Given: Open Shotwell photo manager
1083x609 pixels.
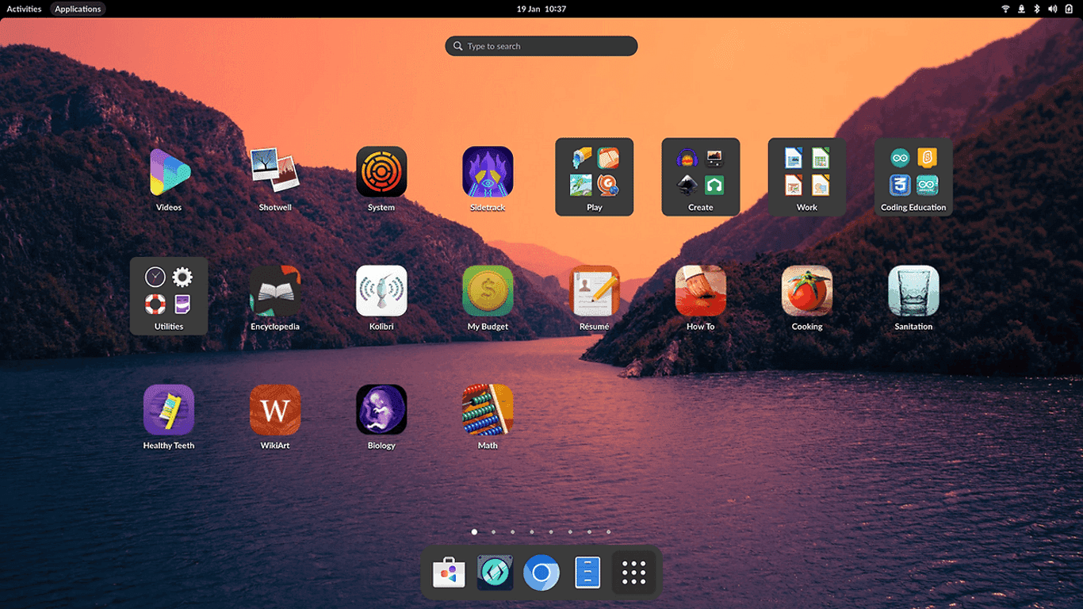Looking at the screenshot, I should [x=275, y=173].
